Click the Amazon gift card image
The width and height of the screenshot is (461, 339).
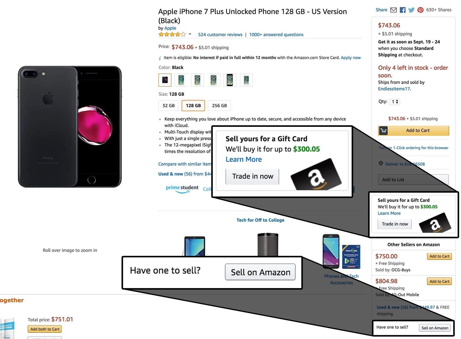tap(435, 223)
